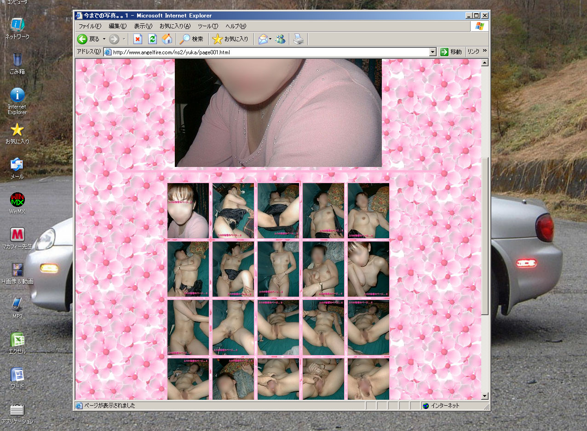587x431 pixels.
Task: Click the 移動 (Go) button
Action: [451, 52]
